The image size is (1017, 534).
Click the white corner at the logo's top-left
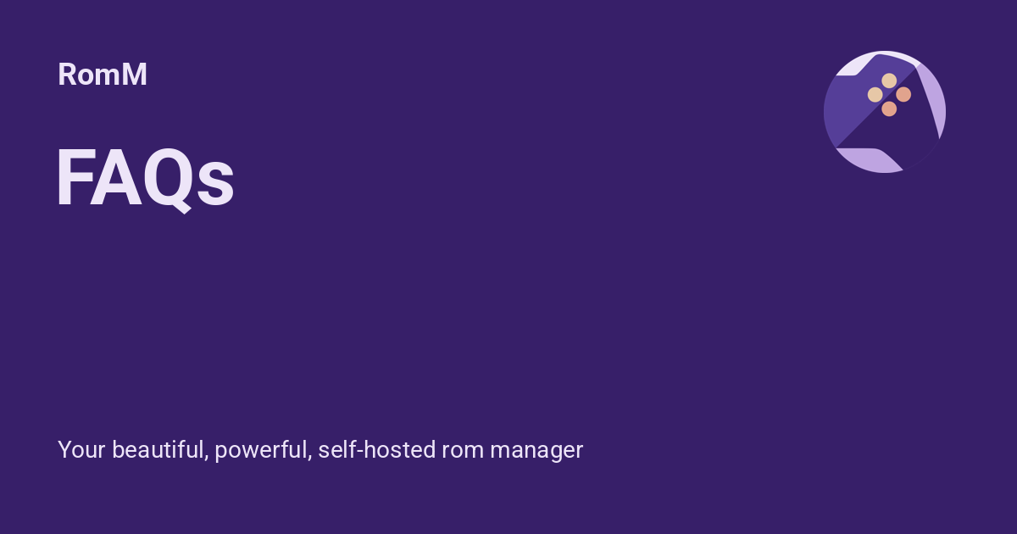[x=852, y=65]
